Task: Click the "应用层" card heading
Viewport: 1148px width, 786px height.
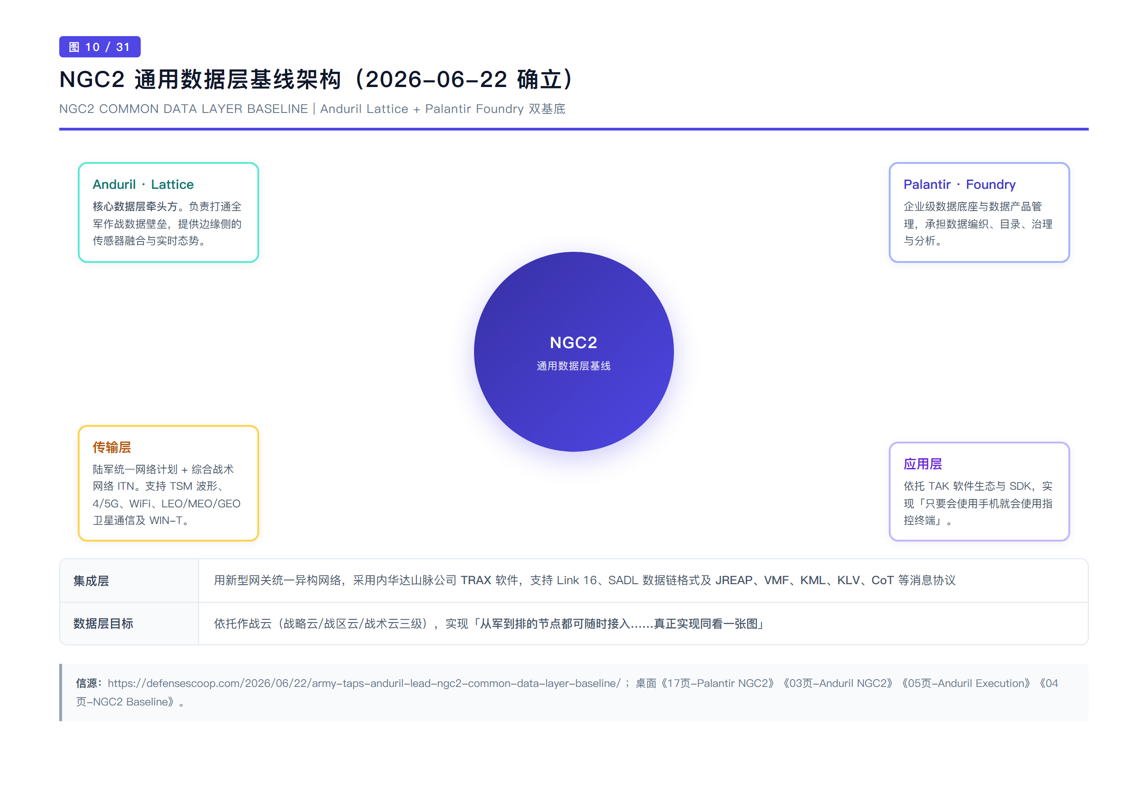Action: (923, 464)
